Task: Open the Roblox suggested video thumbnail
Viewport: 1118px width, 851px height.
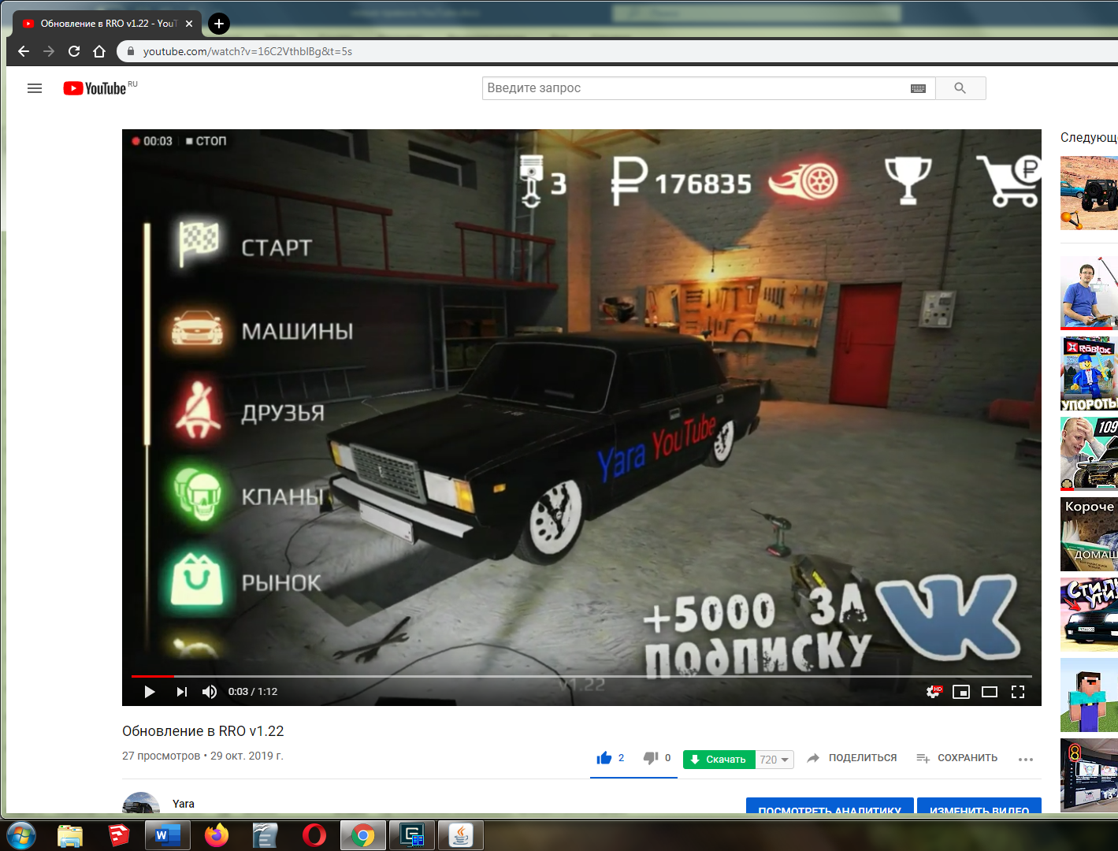Action: (x=1089, y=374)
